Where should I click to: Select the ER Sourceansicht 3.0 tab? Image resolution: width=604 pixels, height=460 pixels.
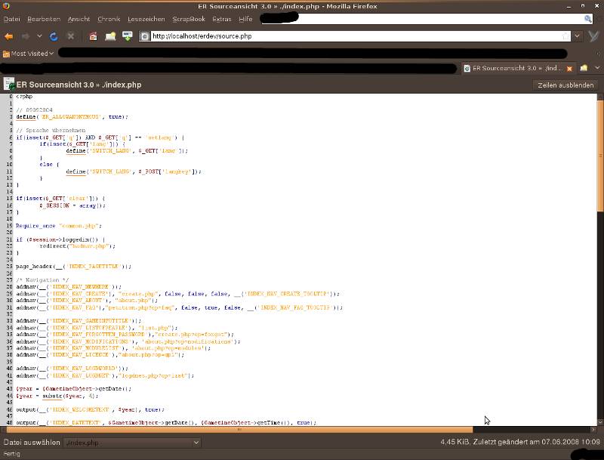click(x=518, y=68)
